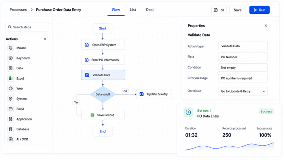Screen dimensions: 284x160
Task: Click the Error message input field
Action: pyautogui.click(x=243, y=78)
